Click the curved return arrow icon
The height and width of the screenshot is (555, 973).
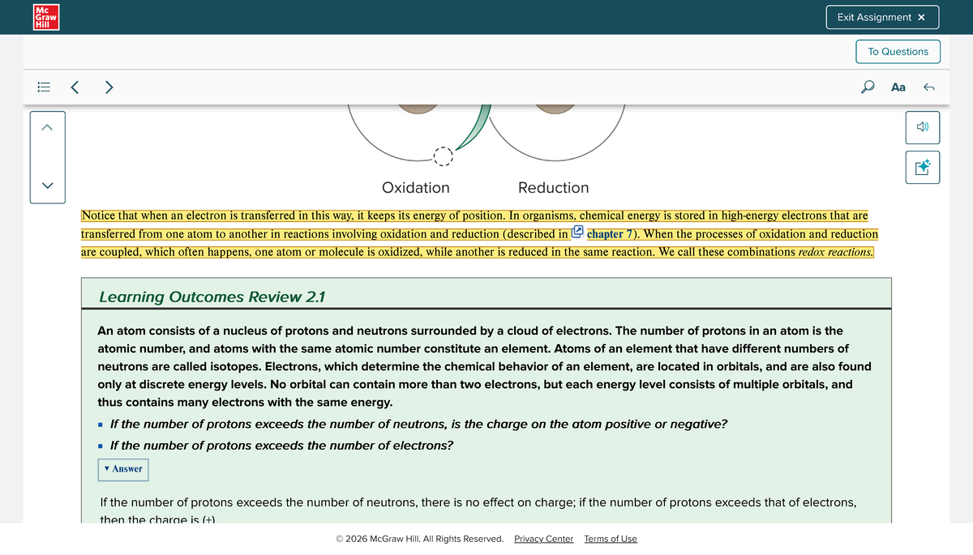tap(928, 87)
